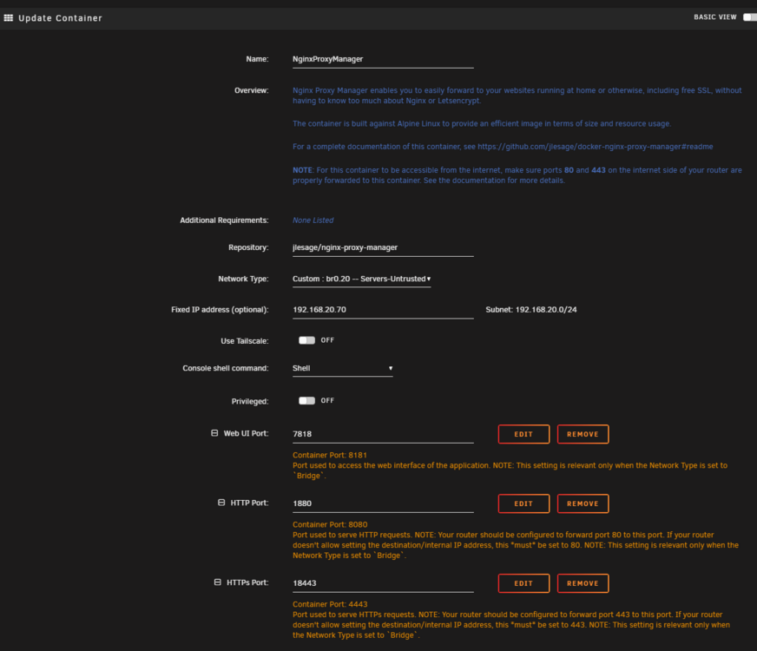Remove the HTTPs Port setting
The width and height of the screenshot is (757, 651).
tap(583, 583)
